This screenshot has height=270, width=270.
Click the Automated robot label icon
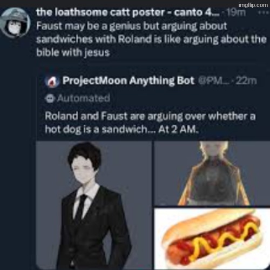[50, 98]
